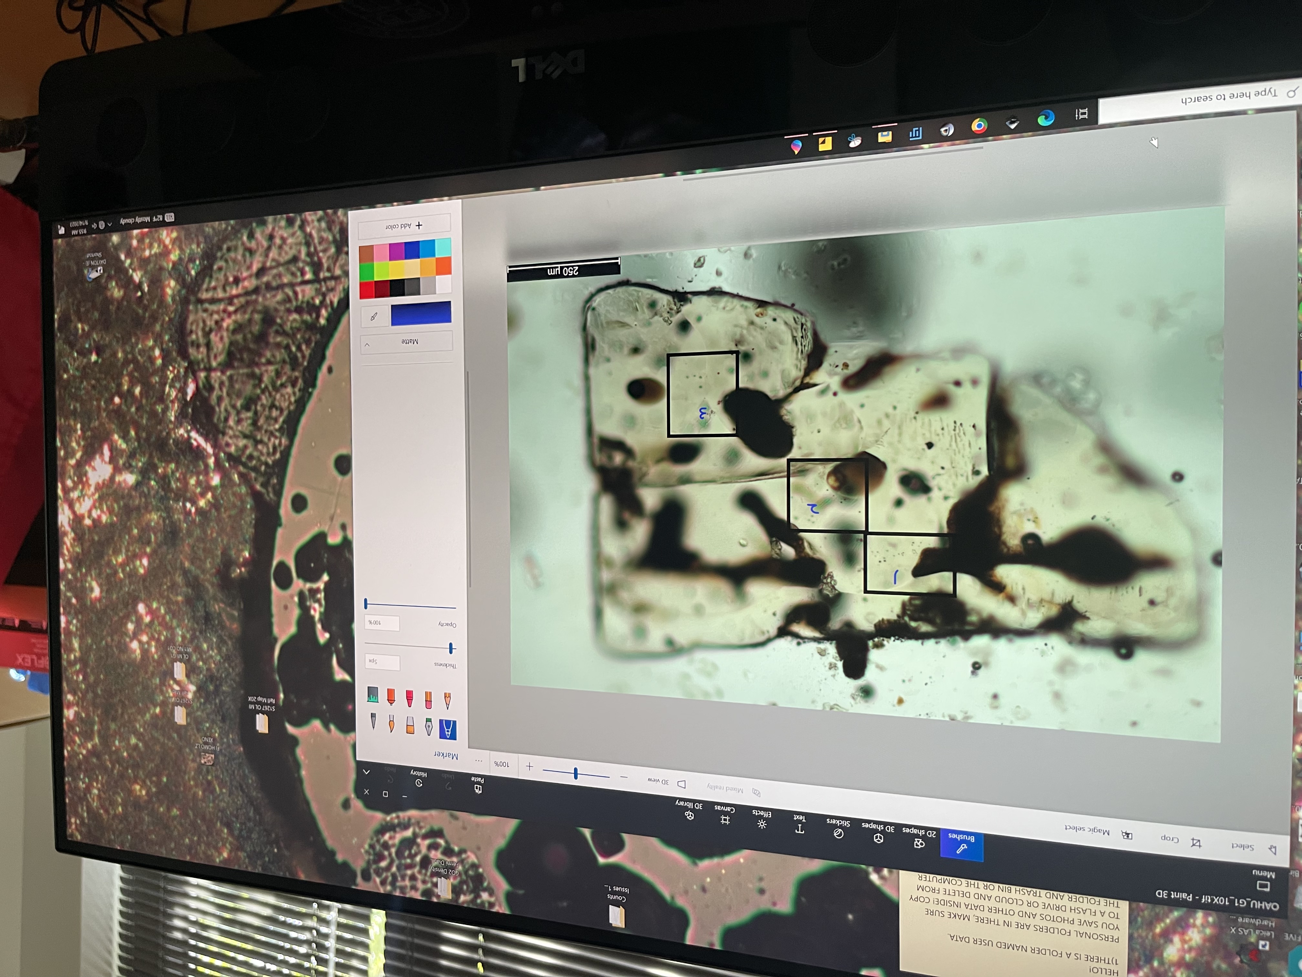
Task: Select the Fill bucket tool
Action: coord(373,695)
